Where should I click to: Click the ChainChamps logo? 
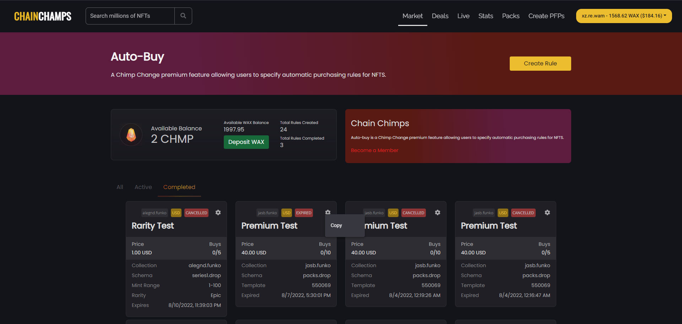[x=43, y=16]
